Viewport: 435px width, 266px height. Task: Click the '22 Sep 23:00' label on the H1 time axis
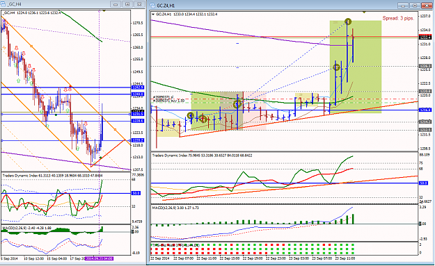point(276,258)
